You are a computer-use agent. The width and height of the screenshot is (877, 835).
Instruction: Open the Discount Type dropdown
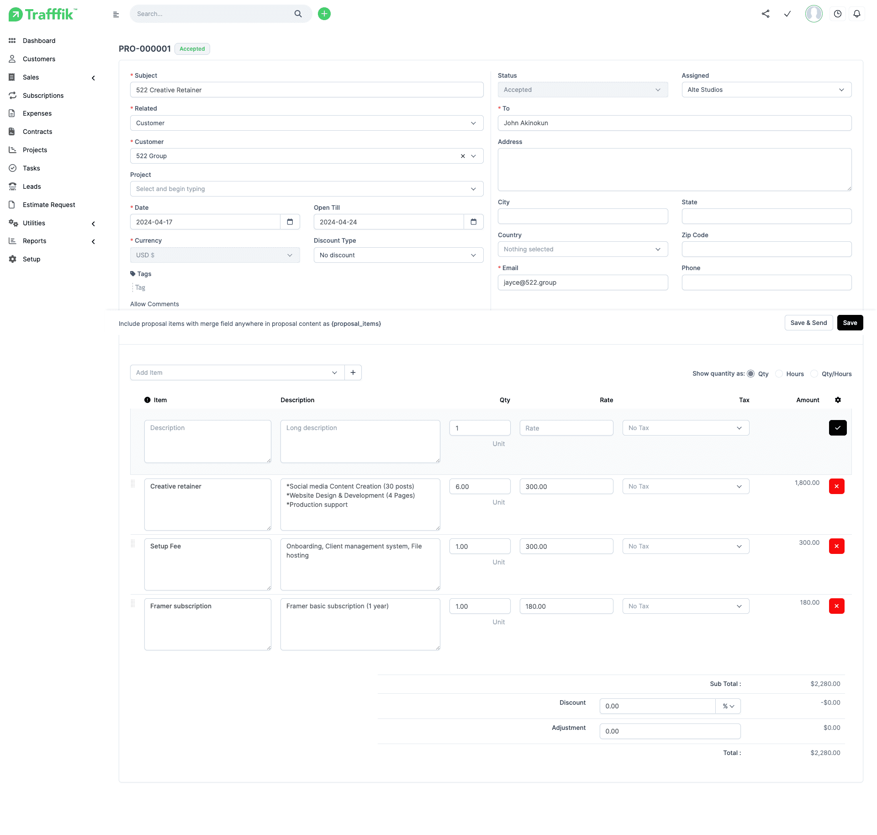(398, 255)
